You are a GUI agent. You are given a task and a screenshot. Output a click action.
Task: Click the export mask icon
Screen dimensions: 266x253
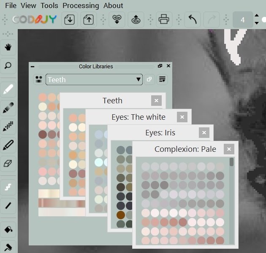[136, 19]
